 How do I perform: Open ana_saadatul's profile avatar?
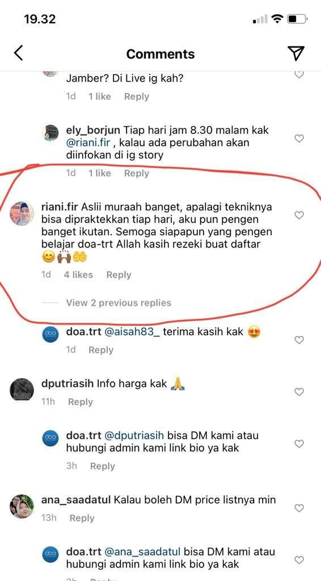tap(22, 506)
